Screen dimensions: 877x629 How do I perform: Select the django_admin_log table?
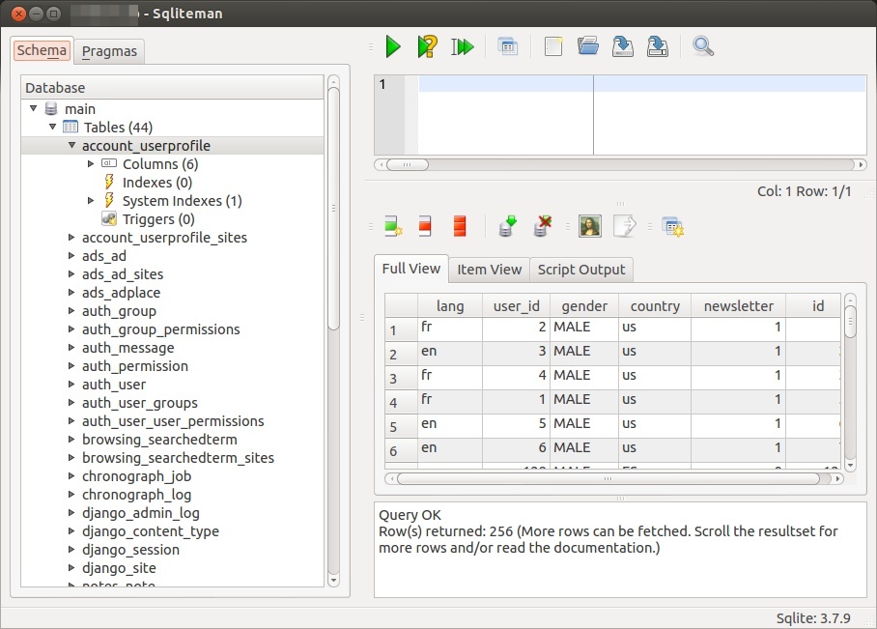pyautogui.click(x=140, y=513)
